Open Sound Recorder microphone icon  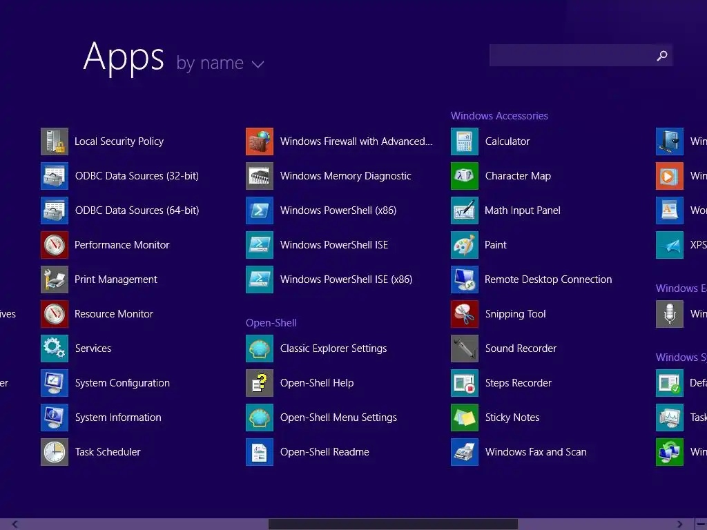465,349
